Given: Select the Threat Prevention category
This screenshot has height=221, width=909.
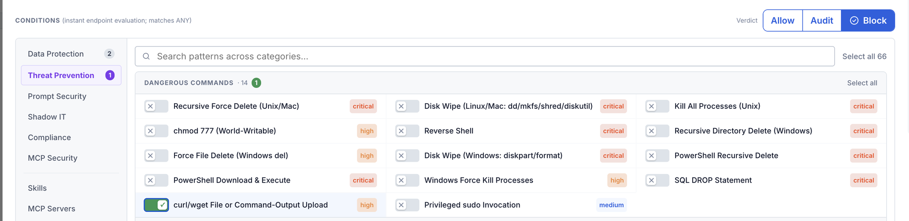Looking at the screenshot, I should (x=71, y=76).
